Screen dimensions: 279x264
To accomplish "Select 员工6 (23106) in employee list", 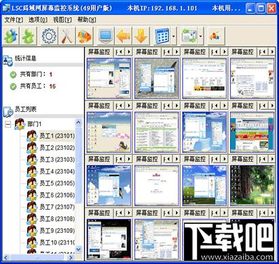I will (x=57, y=195).
